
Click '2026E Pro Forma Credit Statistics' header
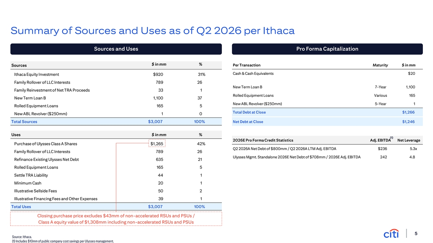point(263,140)
